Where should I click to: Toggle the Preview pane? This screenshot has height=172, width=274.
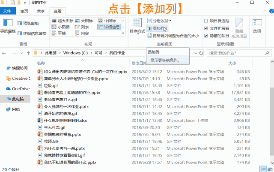point(28,23)
